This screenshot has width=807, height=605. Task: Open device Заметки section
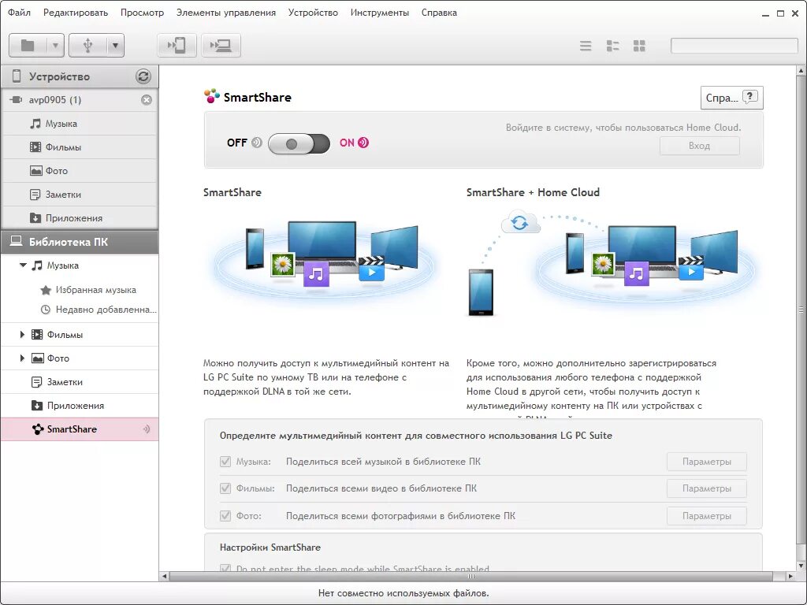pos(80,195)
